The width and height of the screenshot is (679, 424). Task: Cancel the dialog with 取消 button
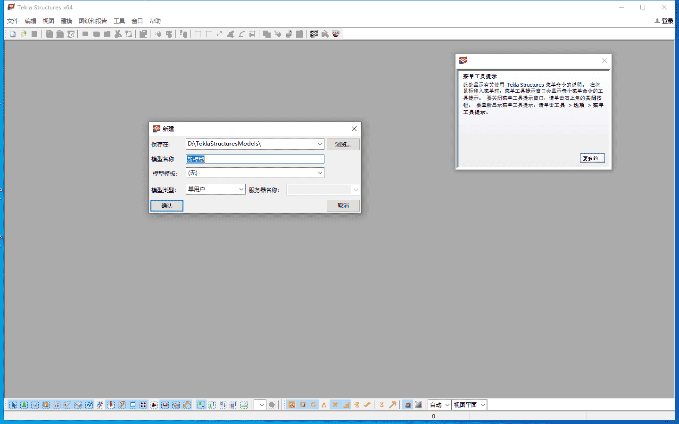click(x=343, y=205)
